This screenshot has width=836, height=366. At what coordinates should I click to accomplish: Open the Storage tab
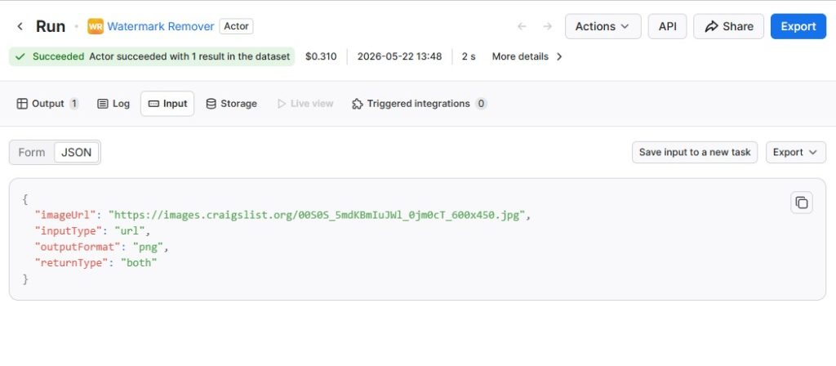point(231,104)
